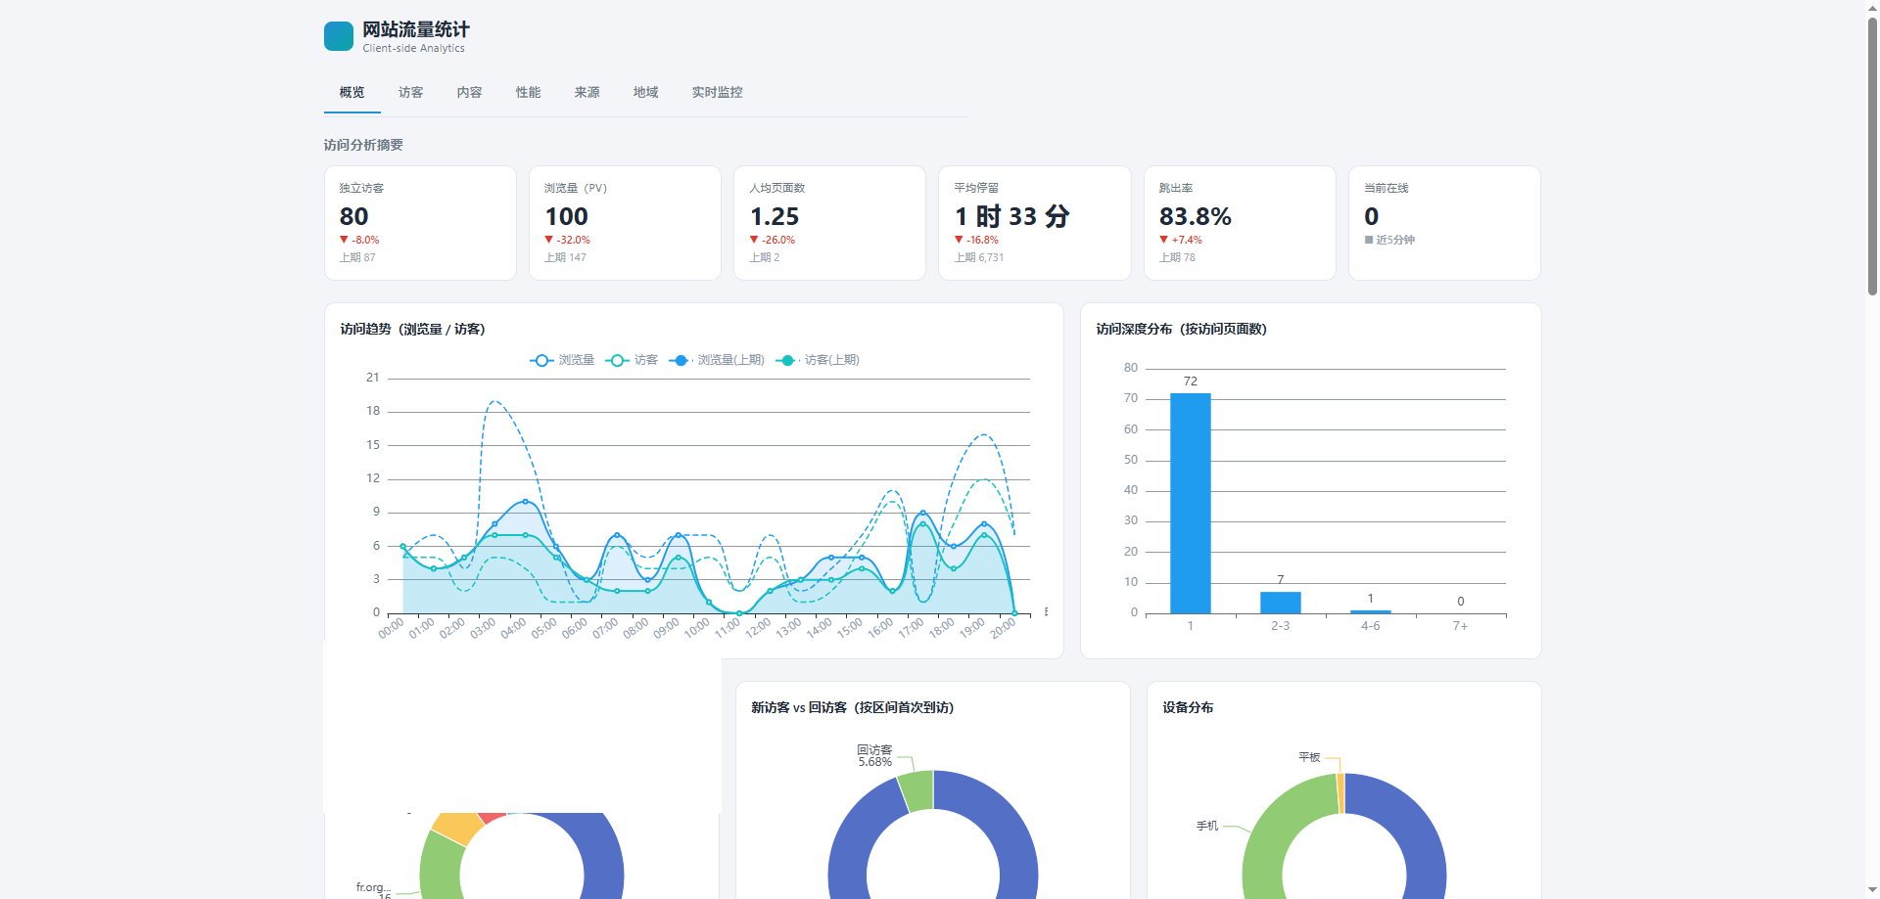Click the 浏览量 (PV) value 100

click(566, 216)
